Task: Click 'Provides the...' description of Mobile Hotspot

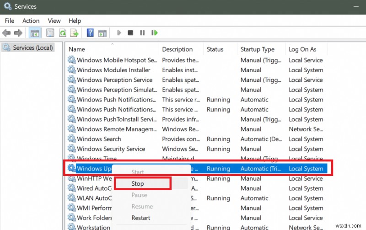Action: point(180,60)
